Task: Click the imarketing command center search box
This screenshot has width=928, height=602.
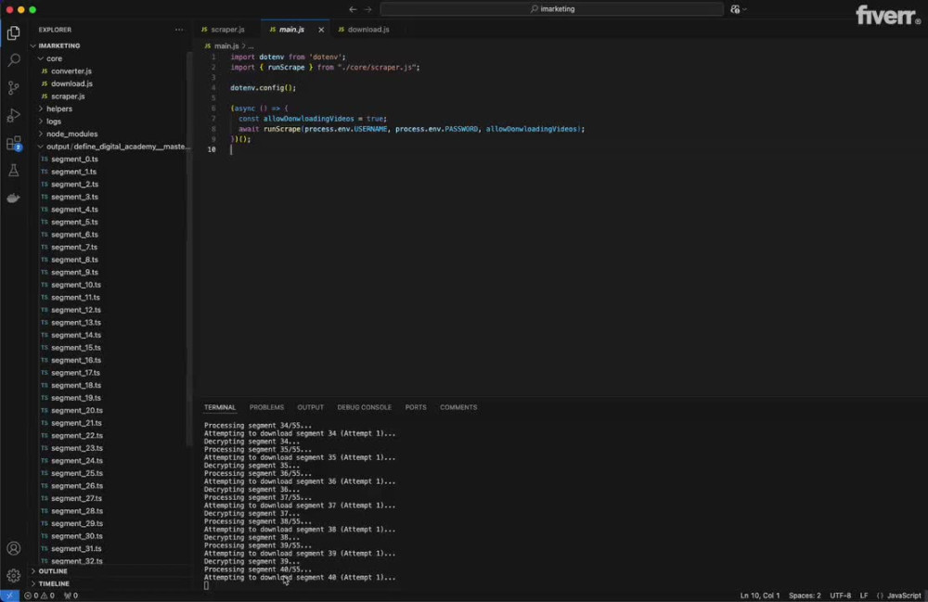Action: tap(551, 9)
